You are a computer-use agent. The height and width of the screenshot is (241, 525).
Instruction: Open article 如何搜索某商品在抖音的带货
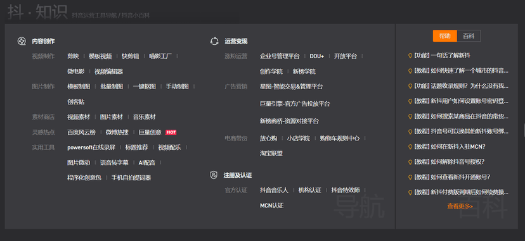(x=462, y=116)
